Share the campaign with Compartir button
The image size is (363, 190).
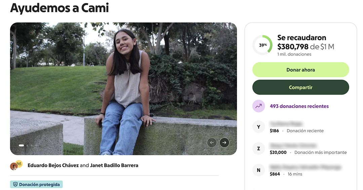pyautogui.click(x=300, y=87)
